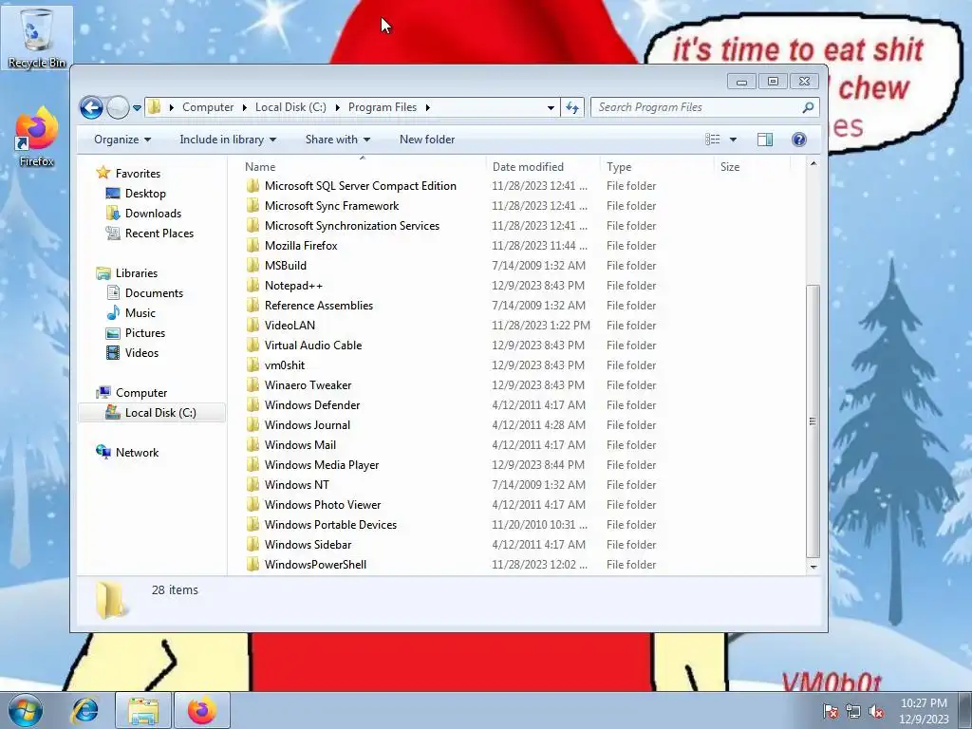Select the Mozilla Firefox folder
This screenshot has height=729, width=972.
point(301,246)
